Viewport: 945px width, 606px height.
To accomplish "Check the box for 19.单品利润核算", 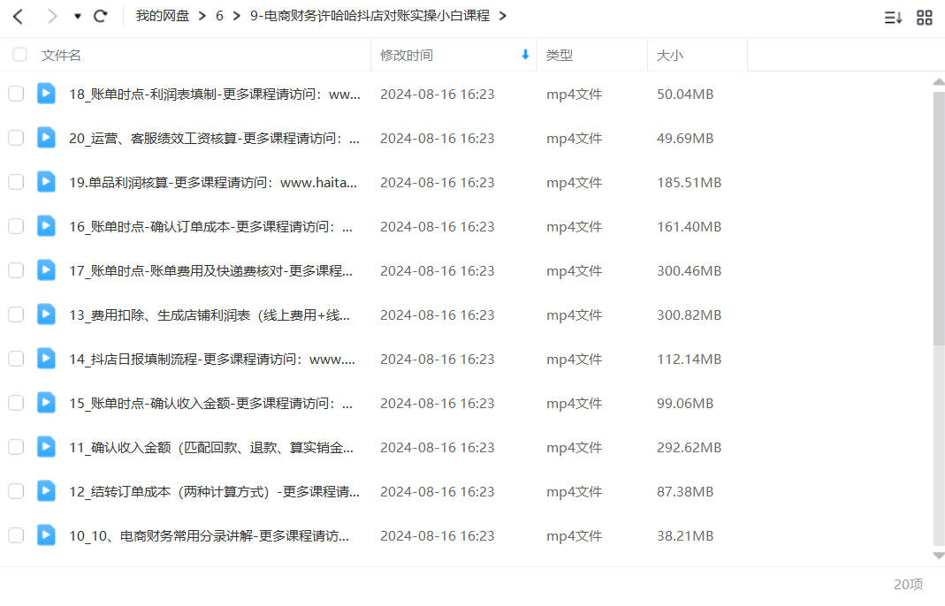I will [16, 182].
